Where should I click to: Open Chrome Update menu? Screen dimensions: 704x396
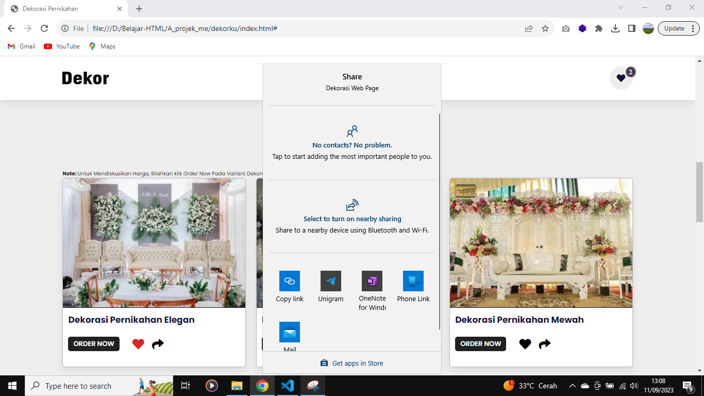coord(678,28)
